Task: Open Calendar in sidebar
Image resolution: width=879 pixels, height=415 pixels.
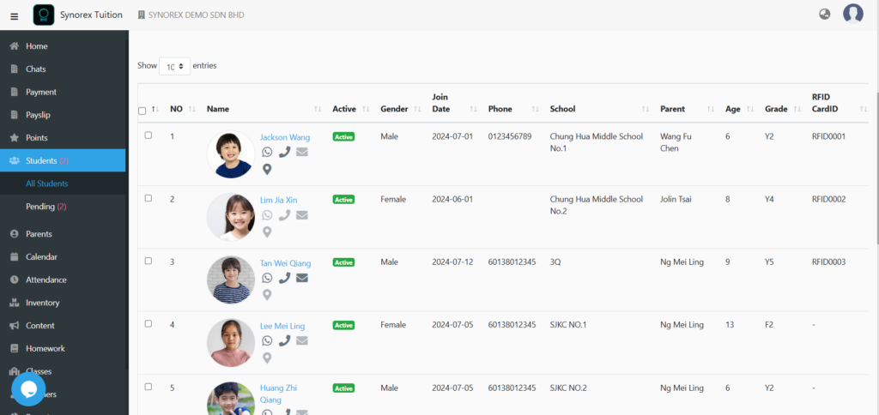Action: [x=63, y=256]
